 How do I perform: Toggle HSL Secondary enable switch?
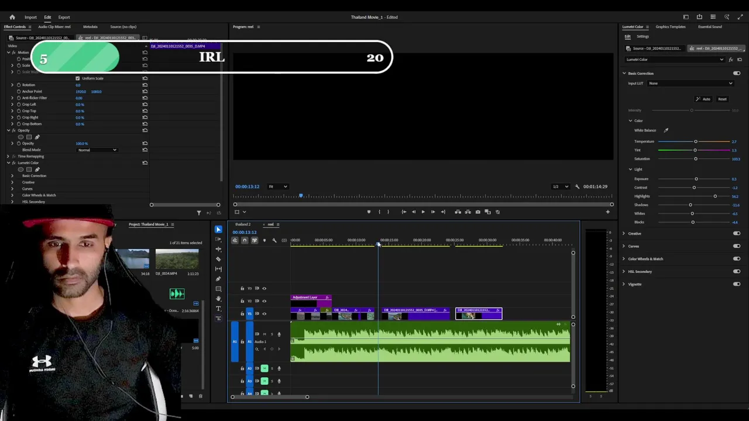click(737, 272)
